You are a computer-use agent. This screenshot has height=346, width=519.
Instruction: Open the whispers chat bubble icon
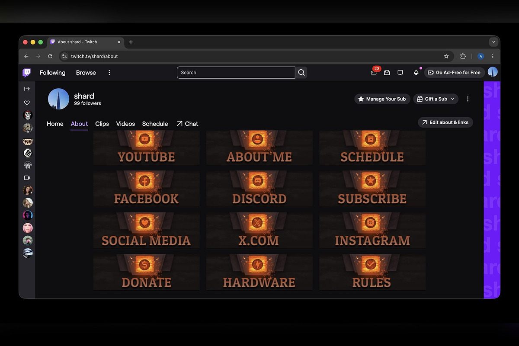point(400,73)
